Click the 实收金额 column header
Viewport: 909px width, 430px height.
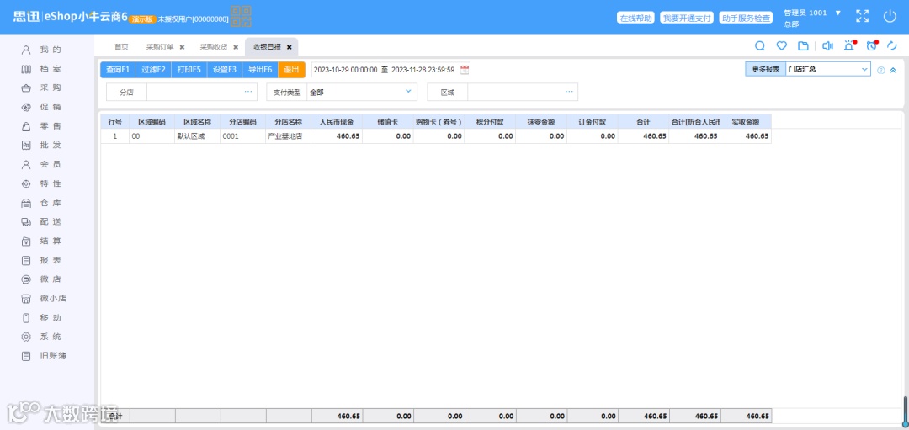[x=746, y=122]
